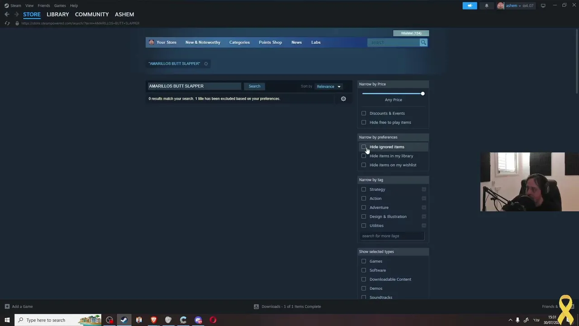Click the Search button beside the term
579x326 pixels.
pos(254,86)
